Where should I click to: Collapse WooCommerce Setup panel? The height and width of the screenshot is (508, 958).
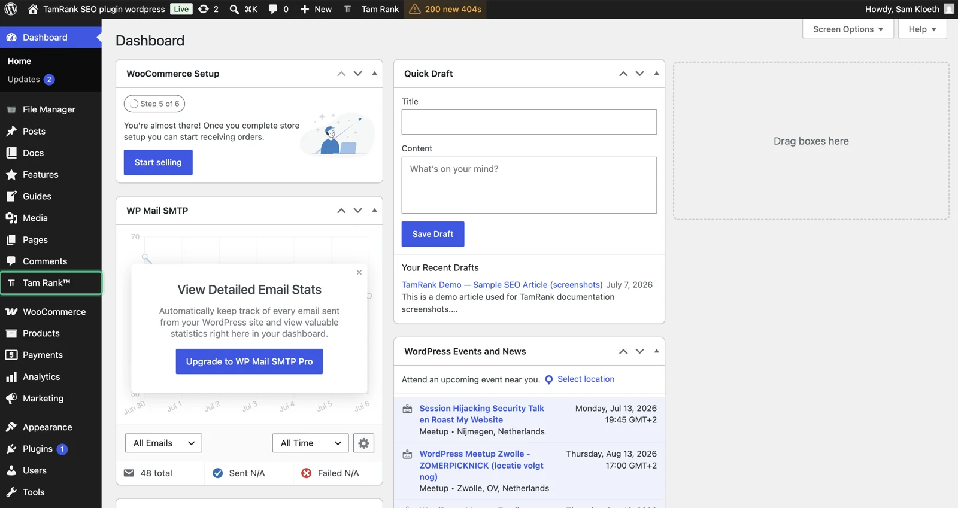[x=374, y=74]
